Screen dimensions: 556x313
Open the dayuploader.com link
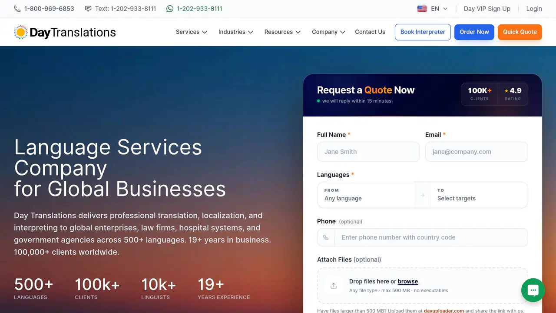(444, 311)
